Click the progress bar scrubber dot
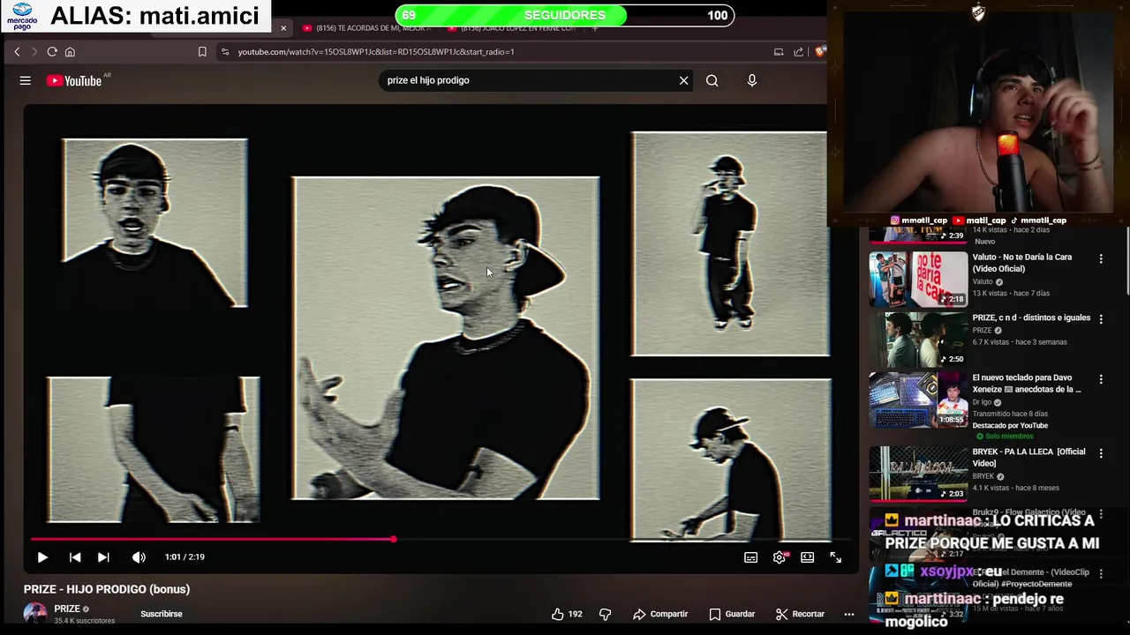This screenshot has height=635, width=1130. click(x=394, y=539)
